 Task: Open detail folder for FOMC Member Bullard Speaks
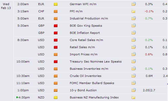[133, 83]
